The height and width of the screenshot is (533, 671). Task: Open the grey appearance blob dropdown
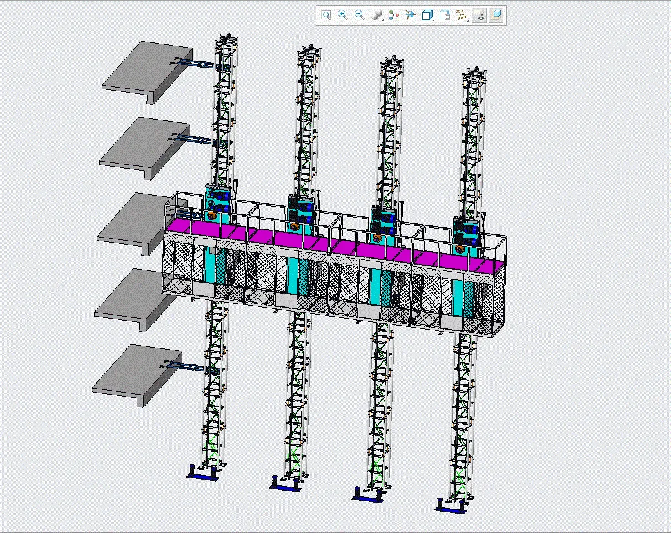(376, 15)
